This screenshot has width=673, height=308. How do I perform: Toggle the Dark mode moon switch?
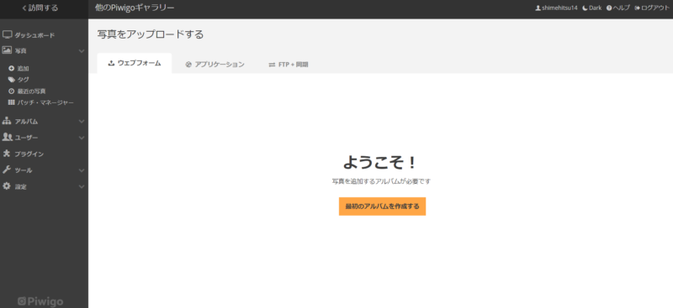click(592, 8)
